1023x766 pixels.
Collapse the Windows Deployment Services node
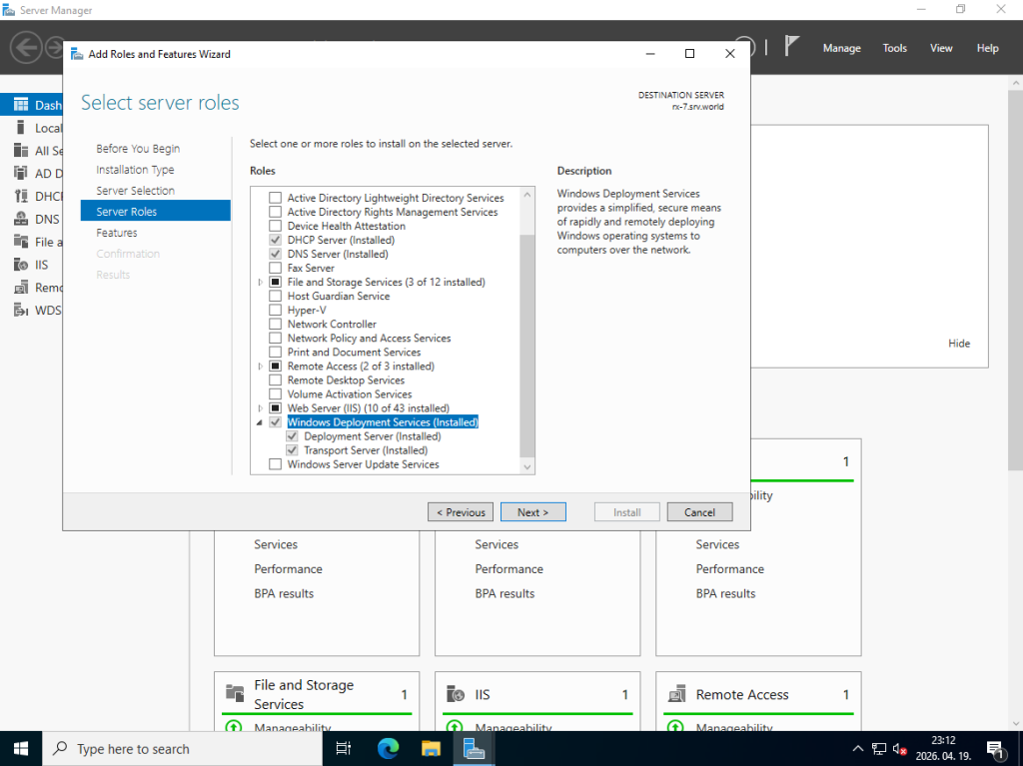click(262, 422)
